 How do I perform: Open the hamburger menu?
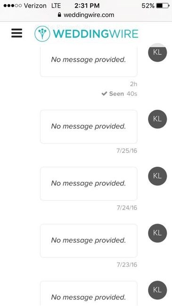pos(16,33)
